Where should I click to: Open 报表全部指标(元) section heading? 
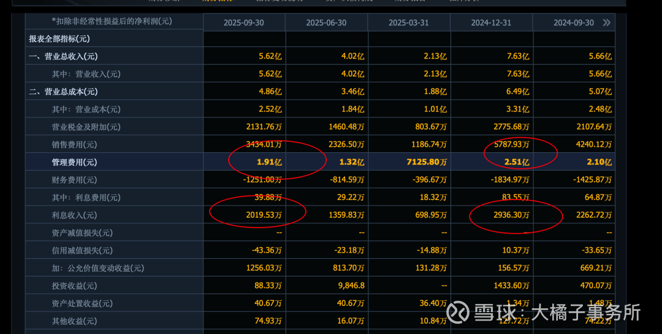[59, 39]
